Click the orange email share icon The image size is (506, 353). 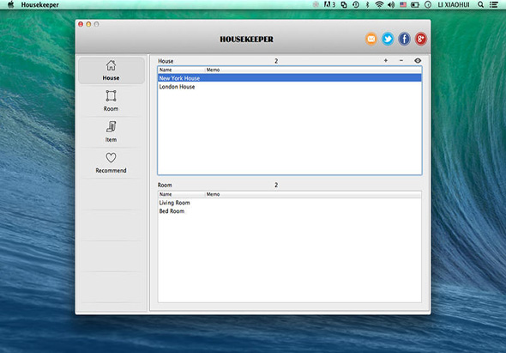click(x=371, y=39)
